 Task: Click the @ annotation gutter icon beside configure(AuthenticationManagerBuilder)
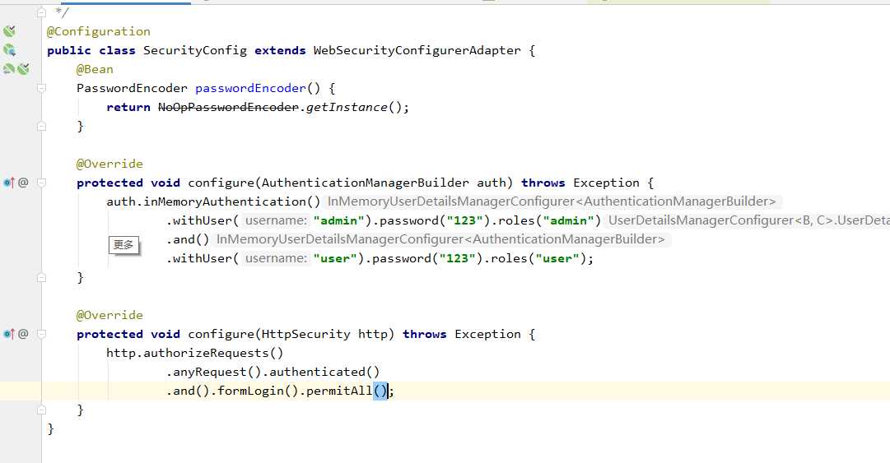click(x=23, y=183)
